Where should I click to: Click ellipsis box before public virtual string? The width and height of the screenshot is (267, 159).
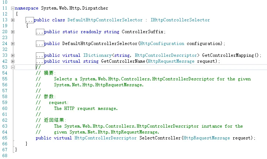pos(40,62)
